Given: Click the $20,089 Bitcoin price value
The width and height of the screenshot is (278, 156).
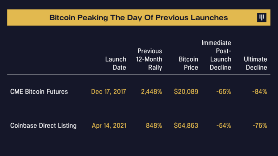Looking at the screenshot, I should pyautogui.click(x=186, y=91).
